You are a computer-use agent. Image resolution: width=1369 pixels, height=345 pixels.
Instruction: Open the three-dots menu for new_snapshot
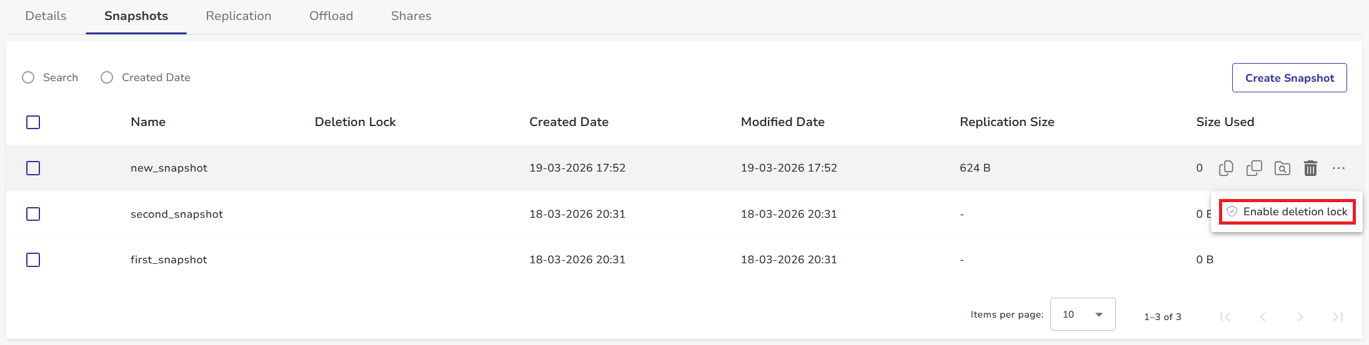[1338, 168]
